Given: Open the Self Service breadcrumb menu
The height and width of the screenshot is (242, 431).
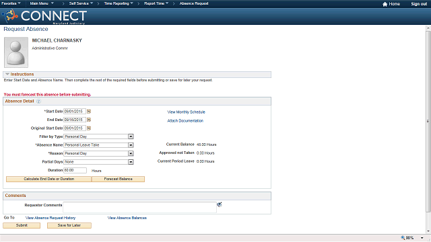Looking at the screenshot, I should click(x=81, y=3).
